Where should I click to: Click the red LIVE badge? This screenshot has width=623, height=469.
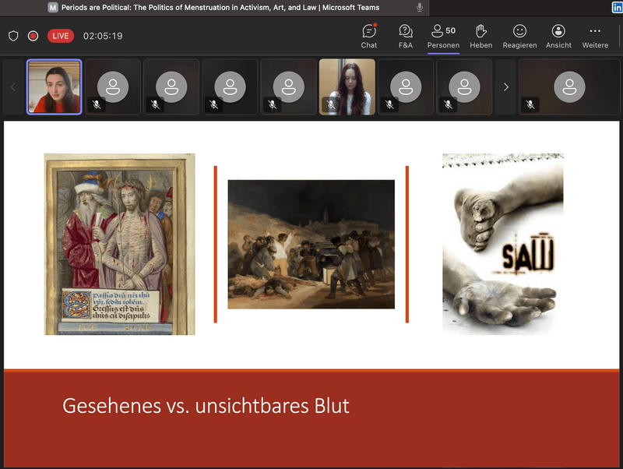pyautogui.click(x=61, y=36)
